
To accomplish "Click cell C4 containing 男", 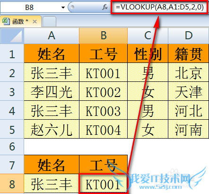I will click(148, 110).
